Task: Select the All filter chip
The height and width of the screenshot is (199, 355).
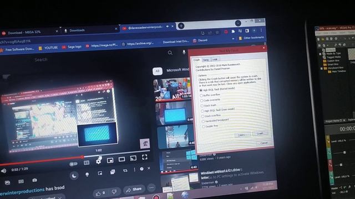Action: [x=158, y=71]
